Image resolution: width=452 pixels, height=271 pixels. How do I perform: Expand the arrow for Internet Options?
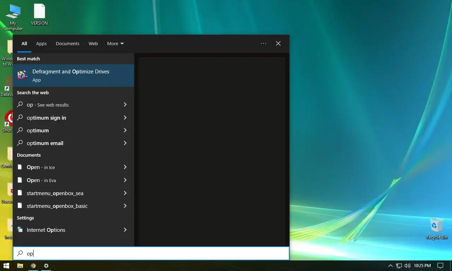tap(125, 230)
